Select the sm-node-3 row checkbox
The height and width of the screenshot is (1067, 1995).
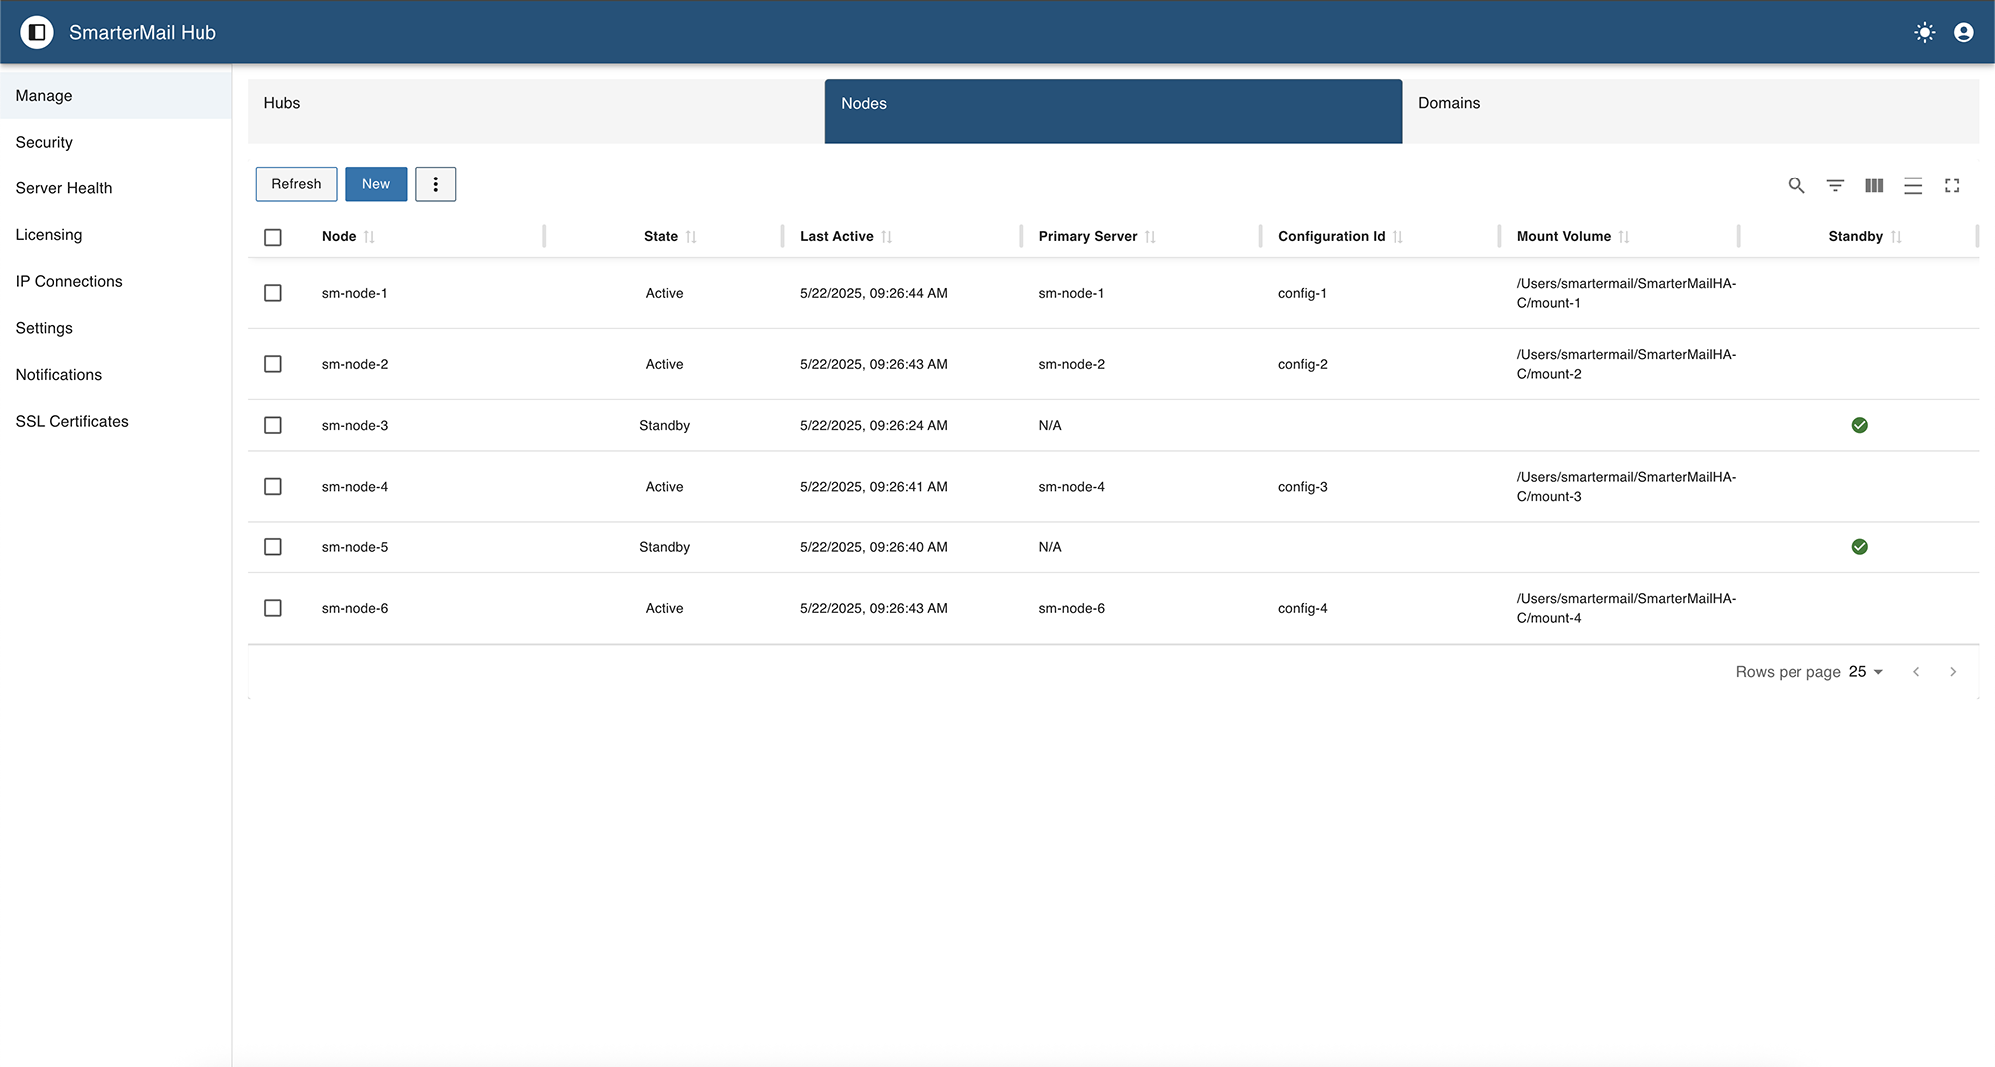pyautogui.click(x=273, y=425)
